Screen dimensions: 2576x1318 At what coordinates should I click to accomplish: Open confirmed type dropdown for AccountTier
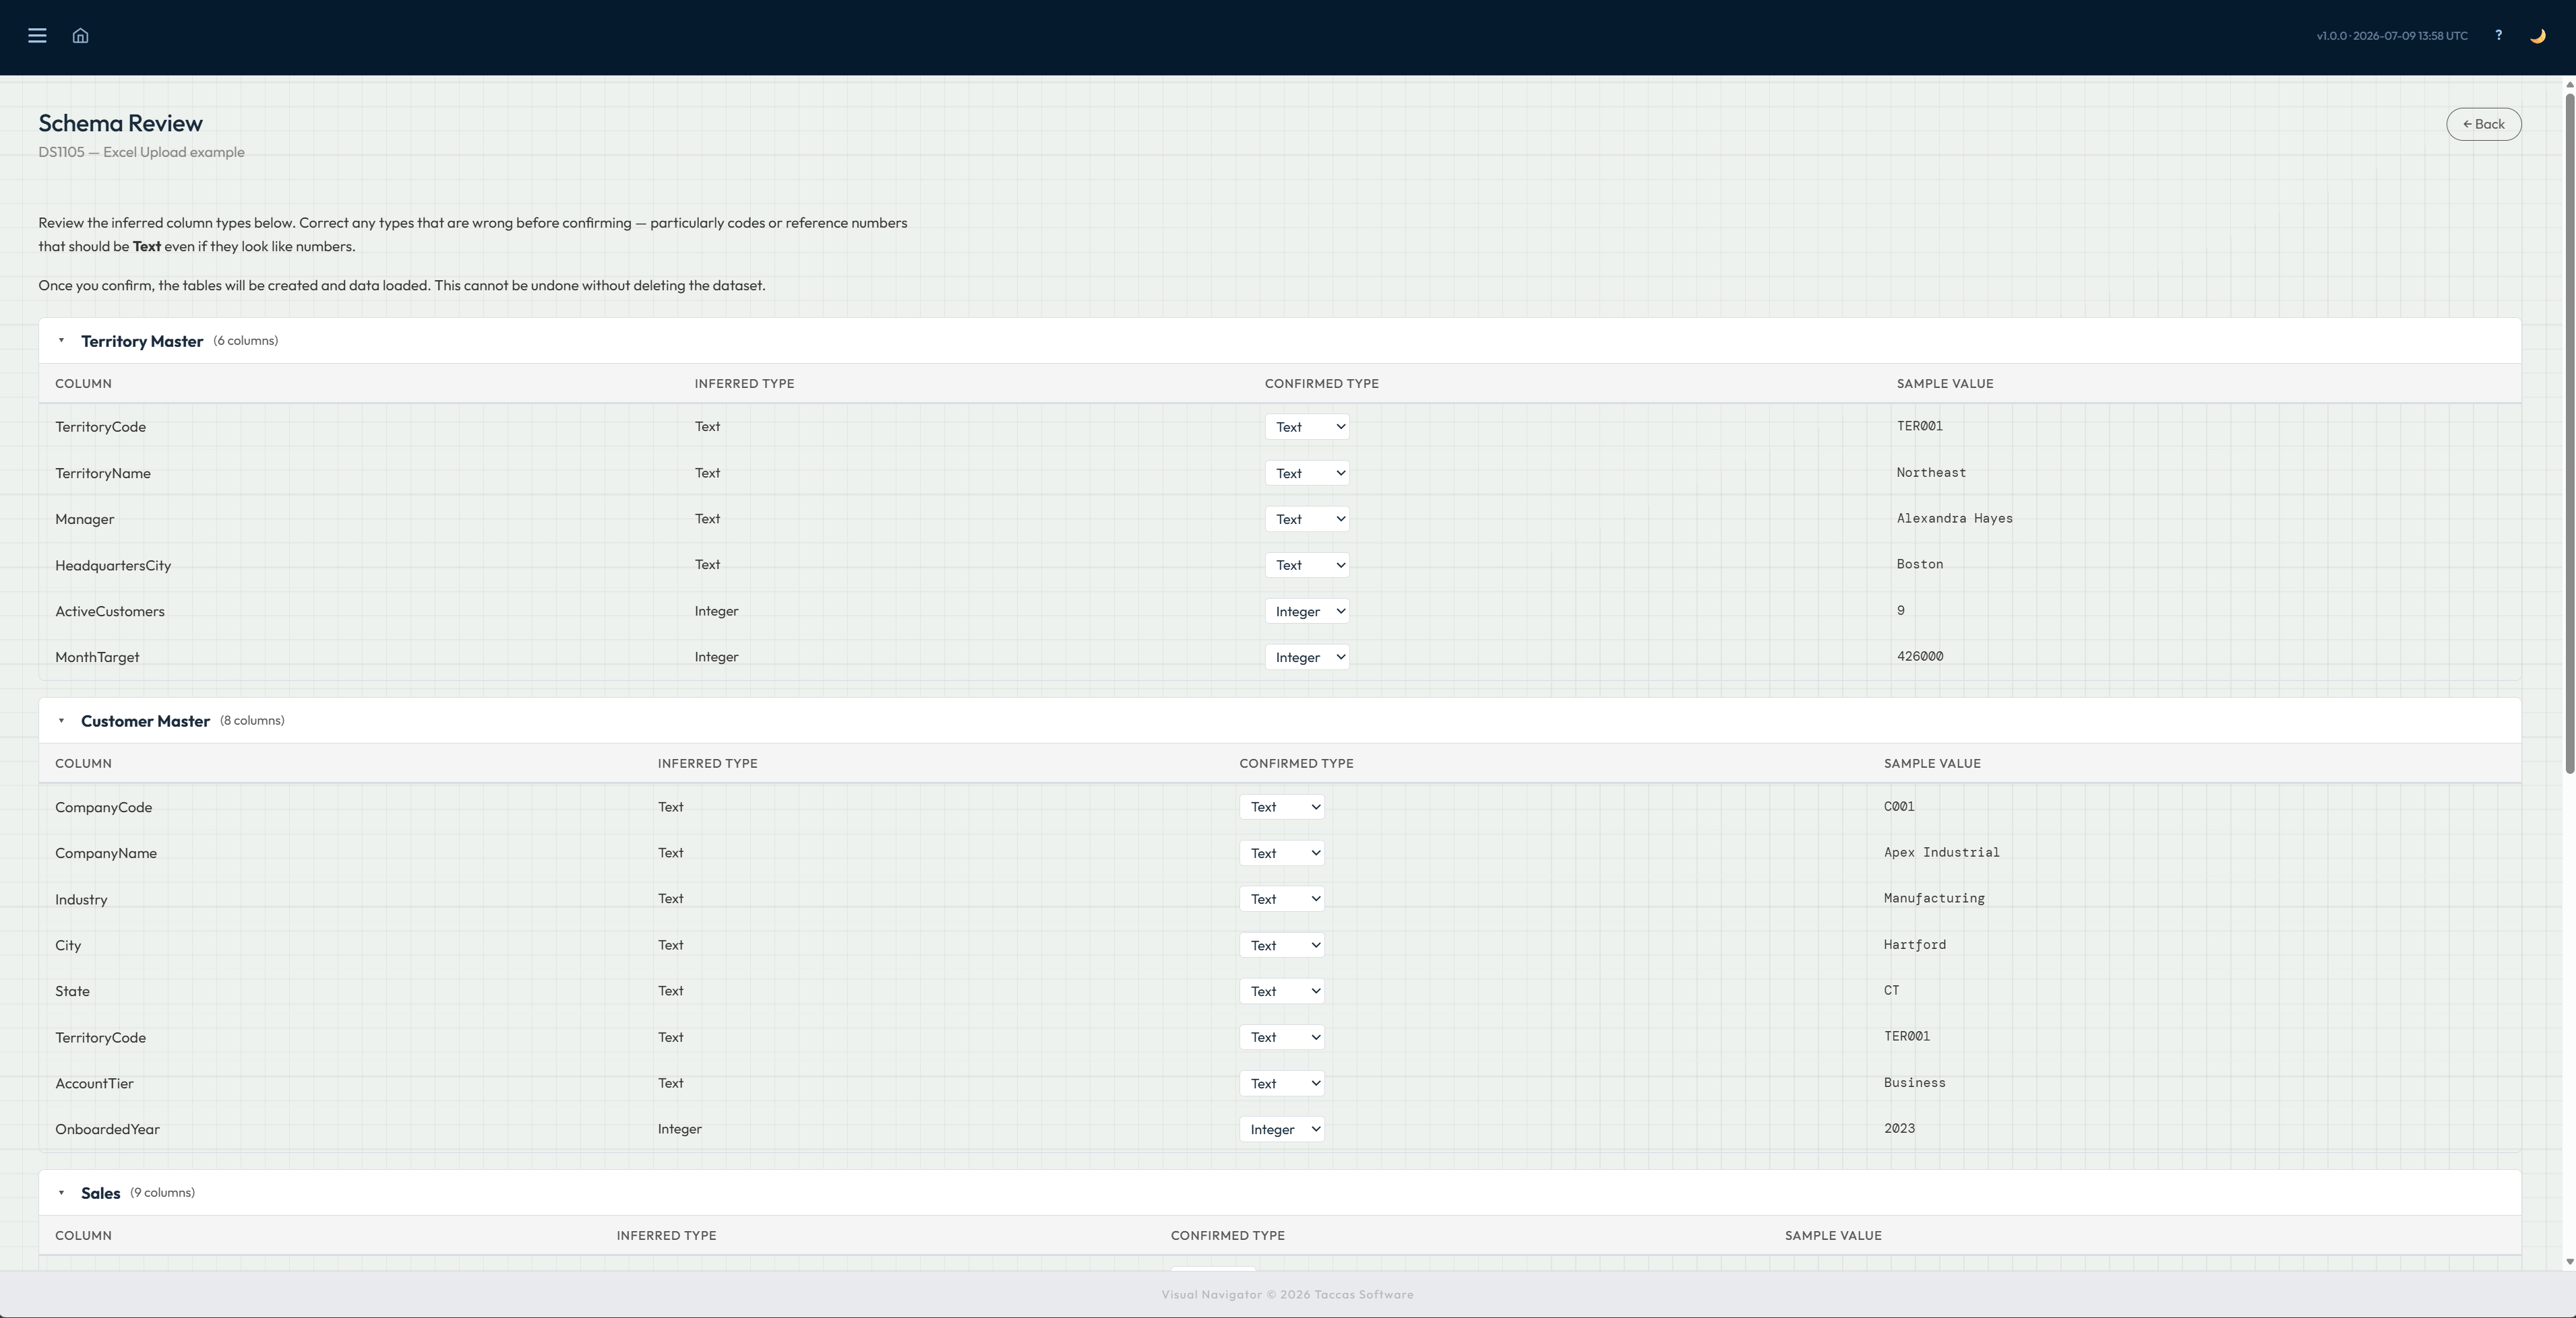1281,1083
